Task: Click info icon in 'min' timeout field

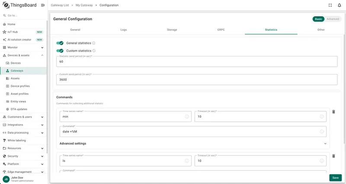Action: (322, 116)
